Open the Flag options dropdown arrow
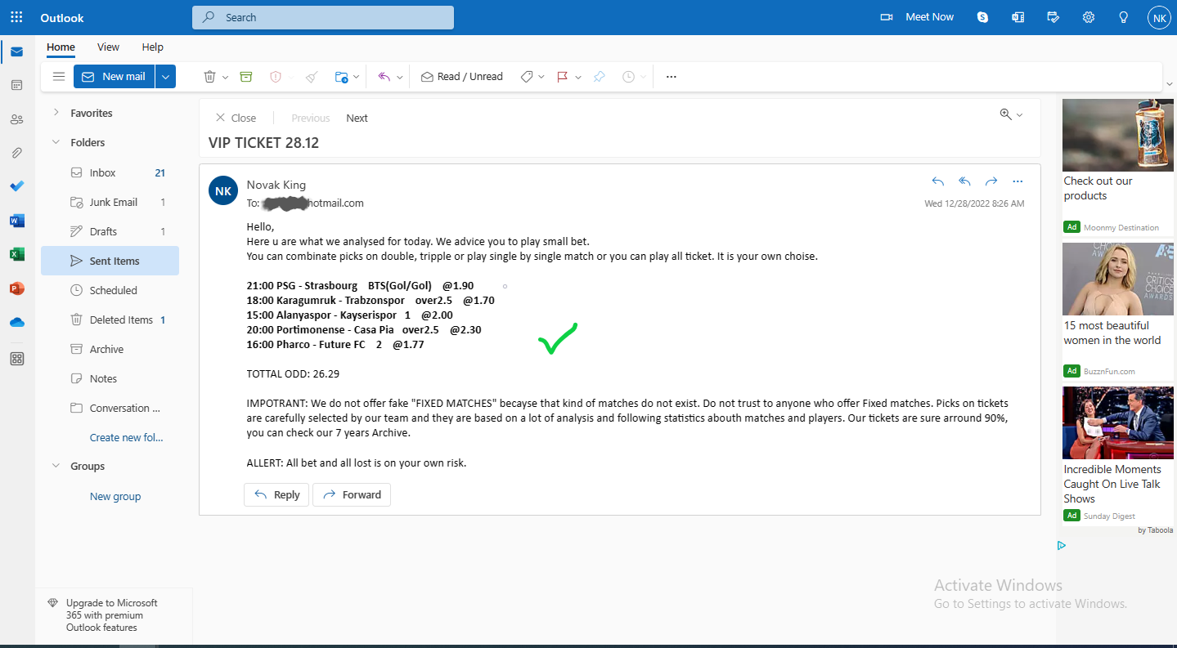This screenshot has width=1177, height=648. [x=578, y=77]
